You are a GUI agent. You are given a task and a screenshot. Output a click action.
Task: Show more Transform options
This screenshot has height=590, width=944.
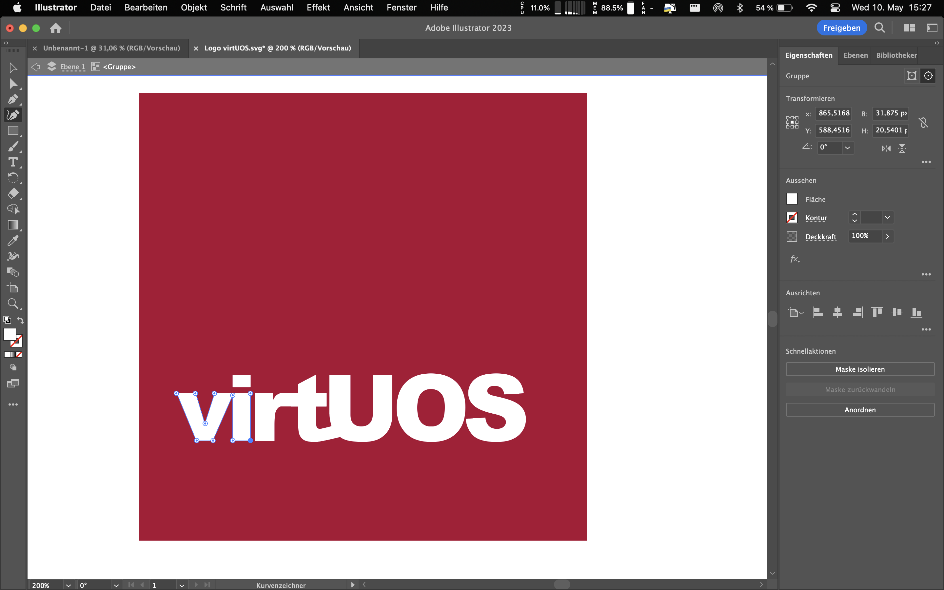coord(926,162)
